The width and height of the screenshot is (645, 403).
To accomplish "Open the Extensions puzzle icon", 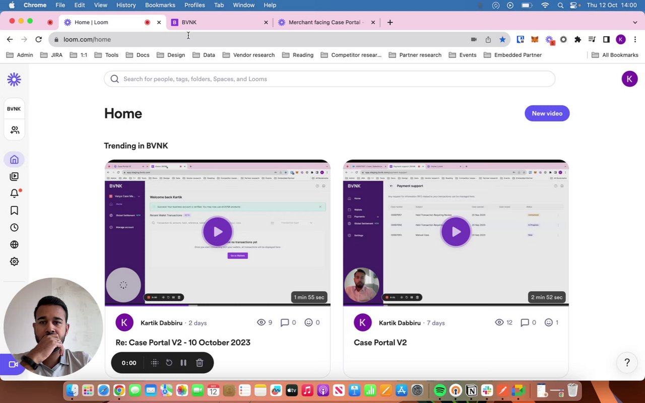I will tap(577, 39).
